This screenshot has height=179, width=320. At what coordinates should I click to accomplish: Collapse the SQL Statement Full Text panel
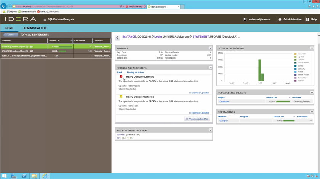[210, 130]
